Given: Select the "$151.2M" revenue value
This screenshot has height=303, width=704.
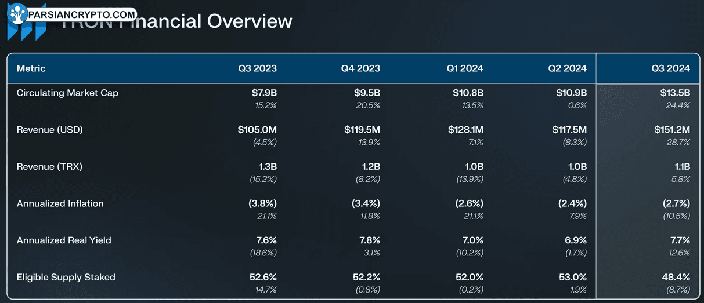Looking at the screenshot, I should [x=672, y=130].
